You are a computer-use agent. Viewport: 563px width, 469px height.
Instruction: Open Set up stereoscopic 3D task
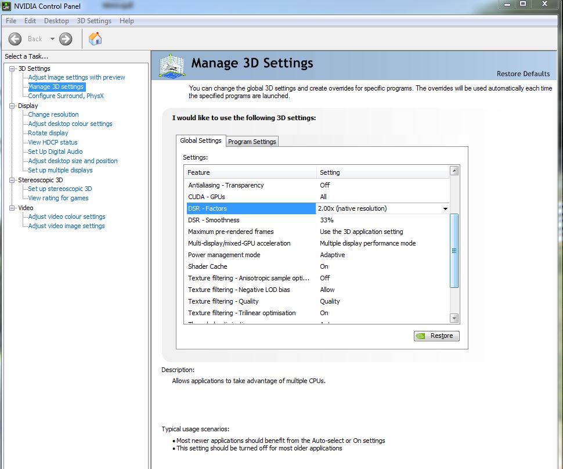(x=60, y=189)
